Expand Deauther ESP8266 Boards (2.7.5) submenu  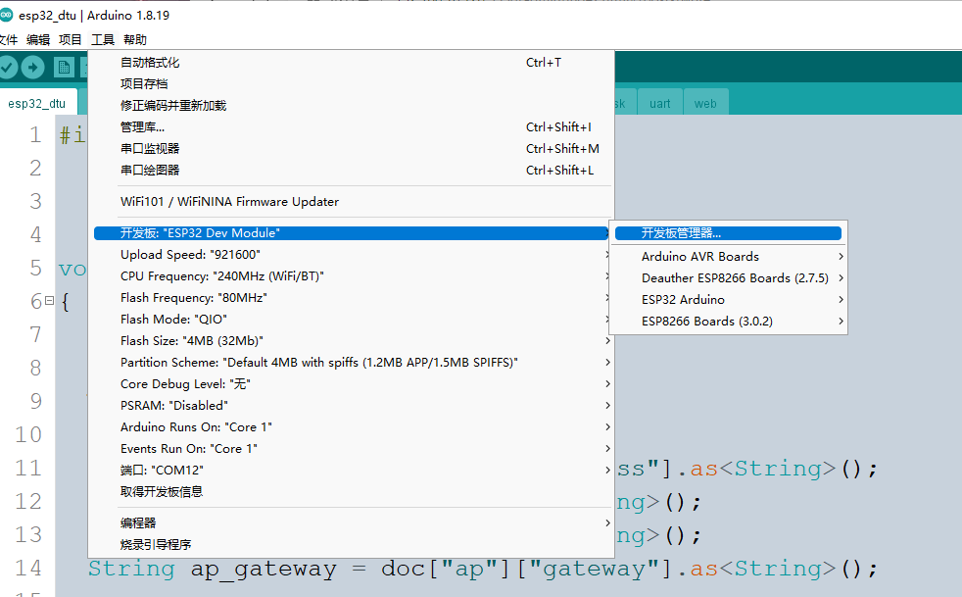(x=728, y=278)
